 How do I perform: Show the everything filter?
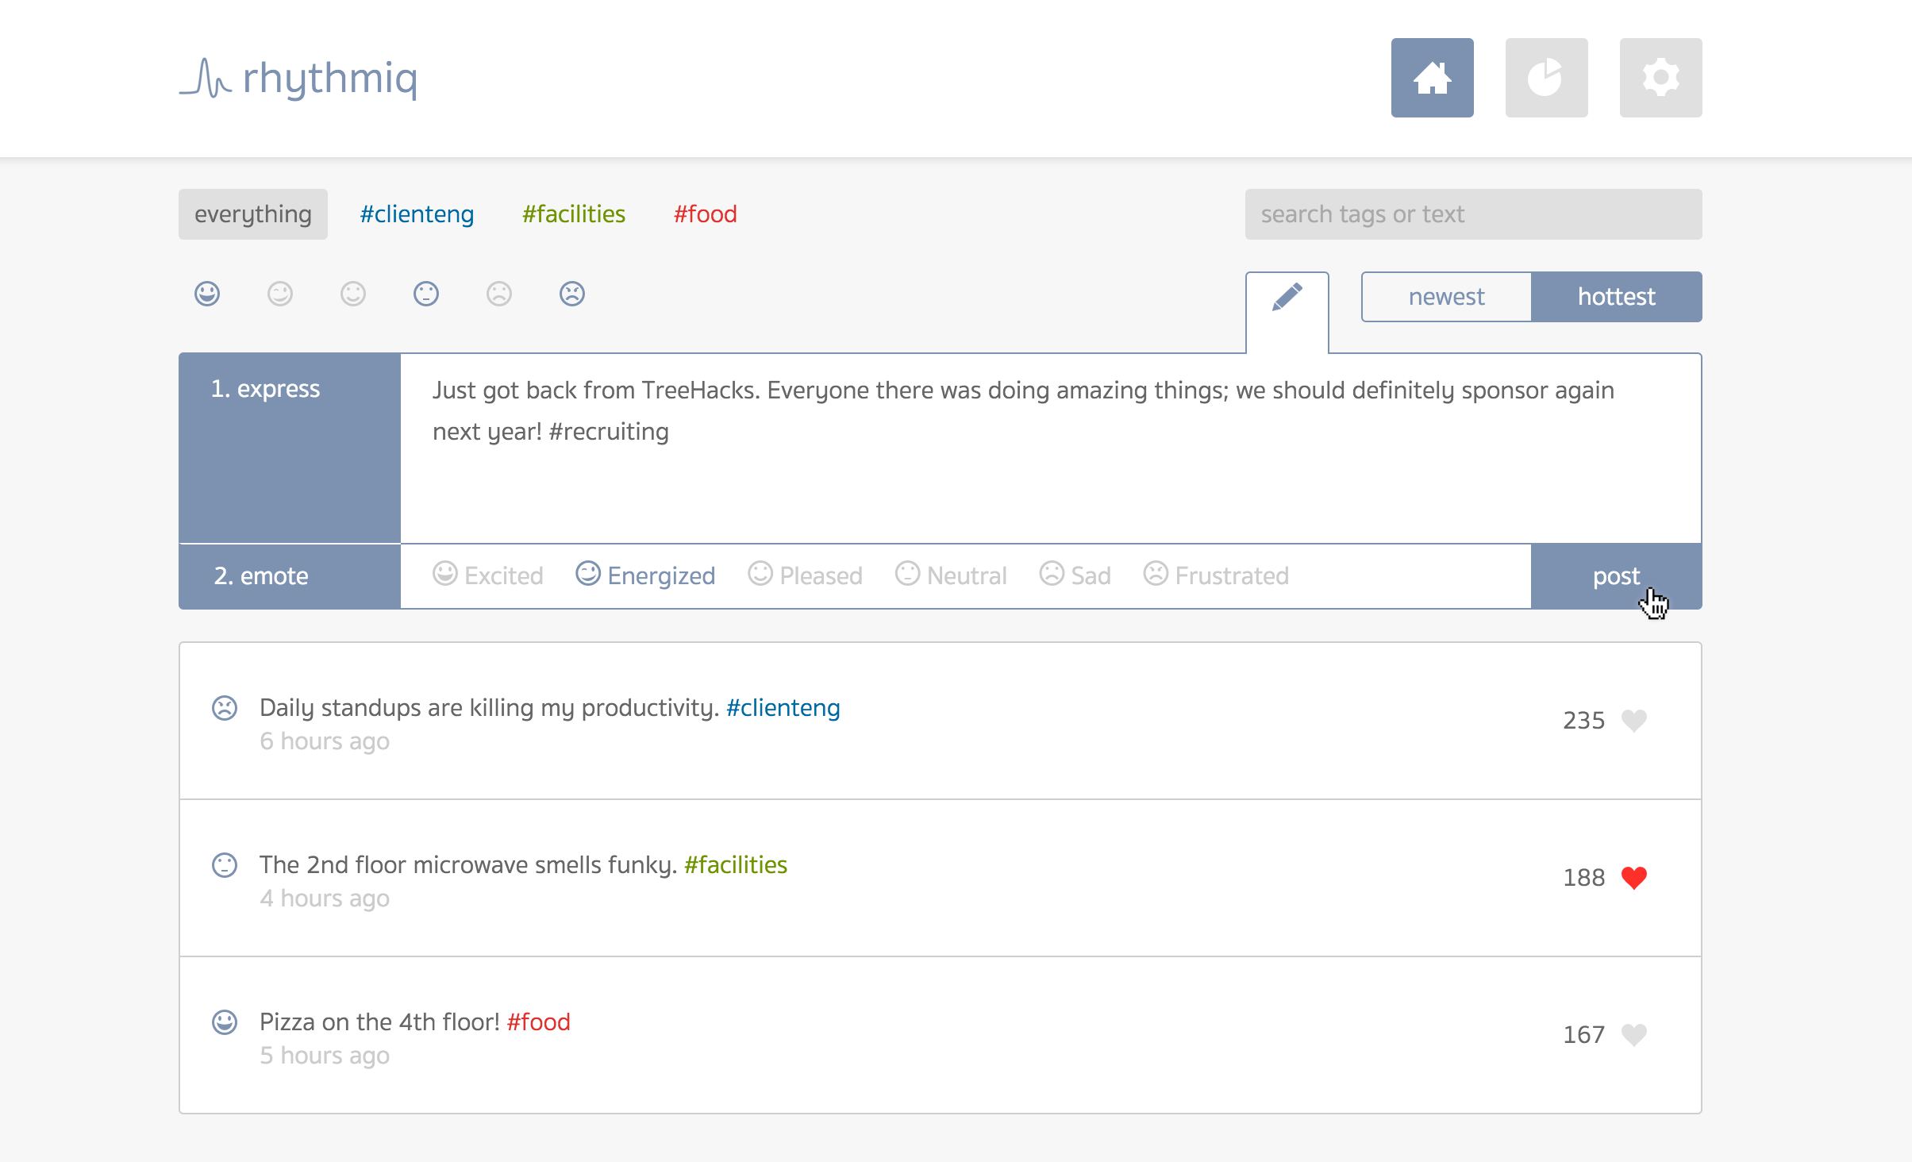coord(252,214)
